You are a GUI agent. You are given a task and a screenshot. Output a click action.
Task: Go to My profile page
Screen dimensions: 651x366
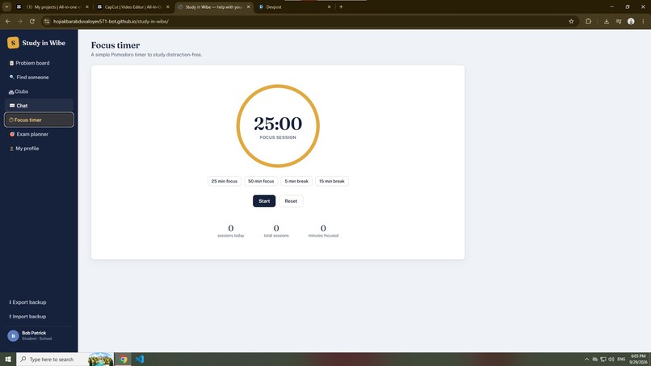(x=39, y=149)
